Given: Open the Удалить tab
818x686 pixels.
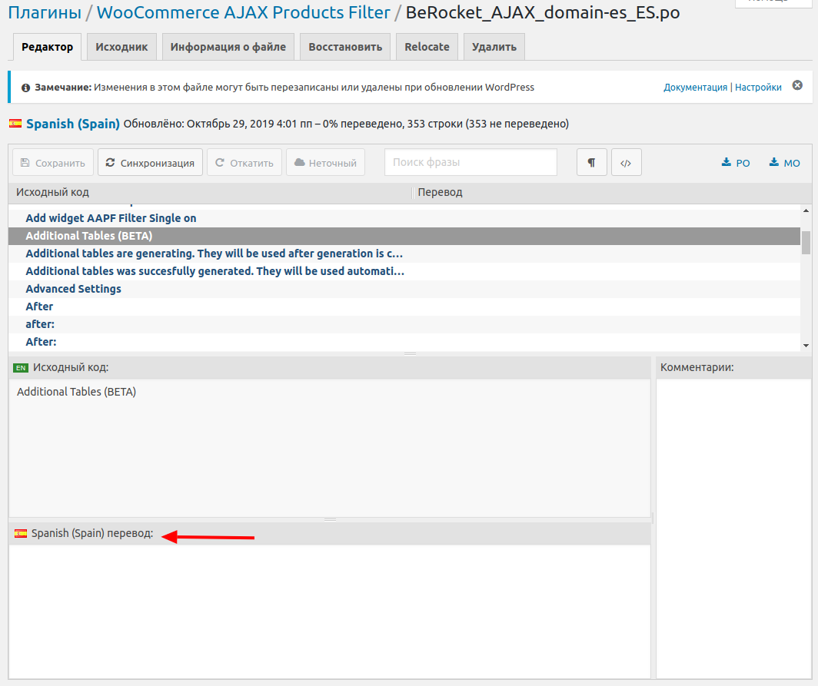Looking at the screenshot, I should (494, 47).
